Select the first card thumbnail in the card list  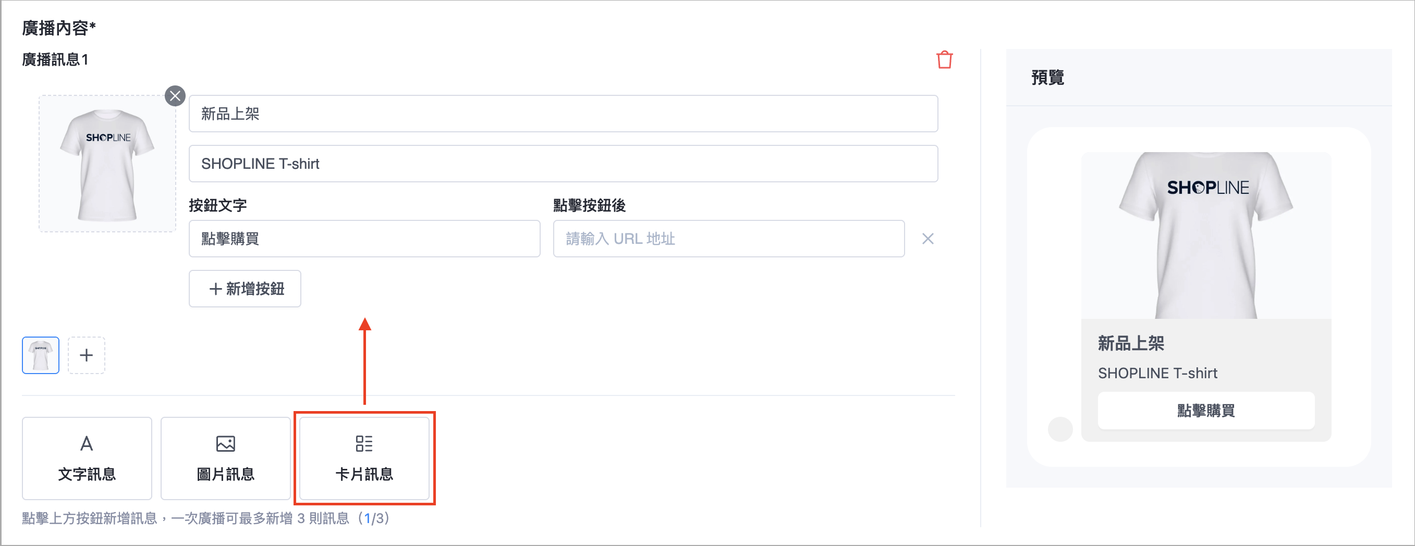[41, 355]
